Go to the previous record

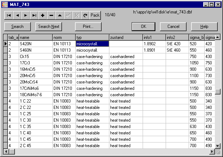click(x=17, y=15)
